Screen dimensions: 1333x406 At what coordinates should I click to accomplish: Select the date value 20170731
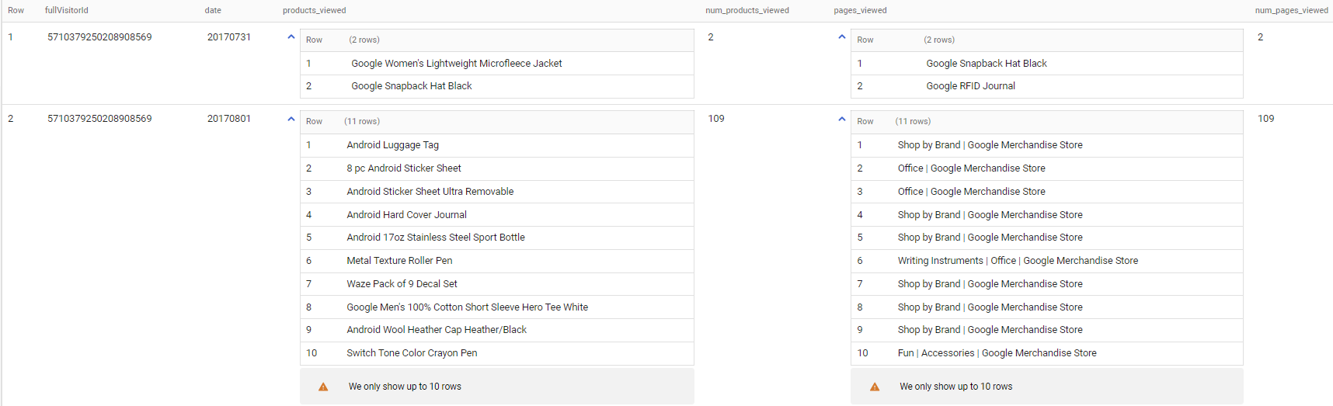point(229,37)
